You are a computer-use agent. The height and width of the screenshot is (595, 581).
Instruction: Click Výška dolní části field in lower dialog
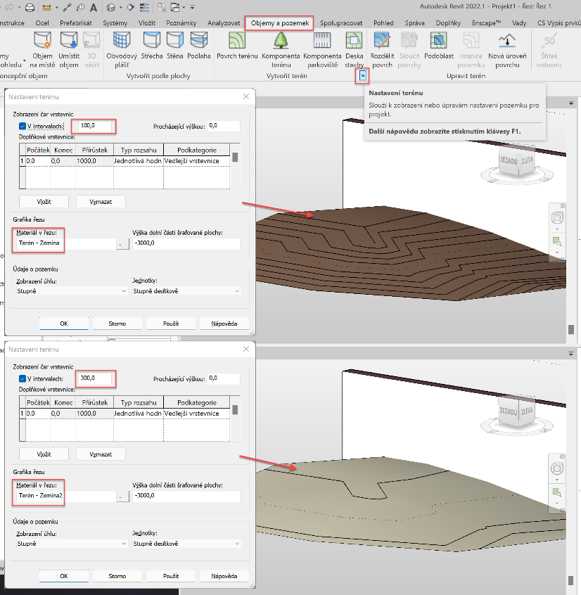coord(186,495)
